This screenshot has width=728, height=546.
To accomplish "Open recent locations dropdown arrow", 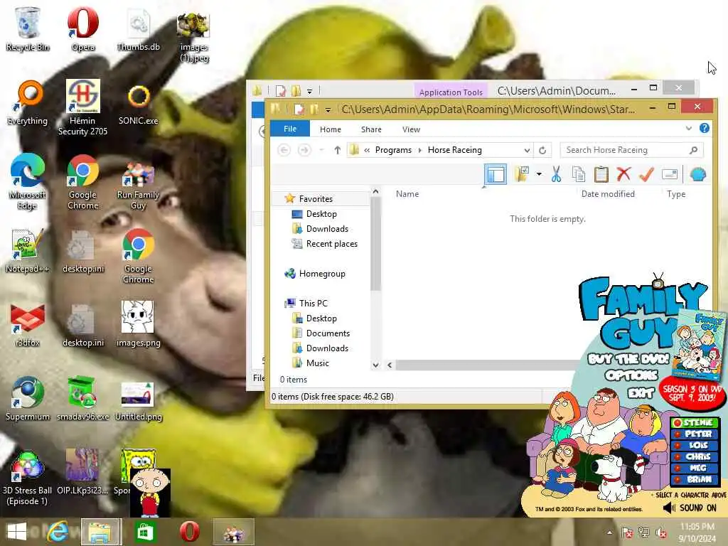I will click(x=321, y=150).
